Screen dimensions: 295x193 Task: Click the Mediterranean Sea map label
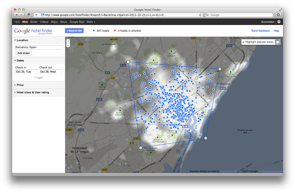pos(245,131)
